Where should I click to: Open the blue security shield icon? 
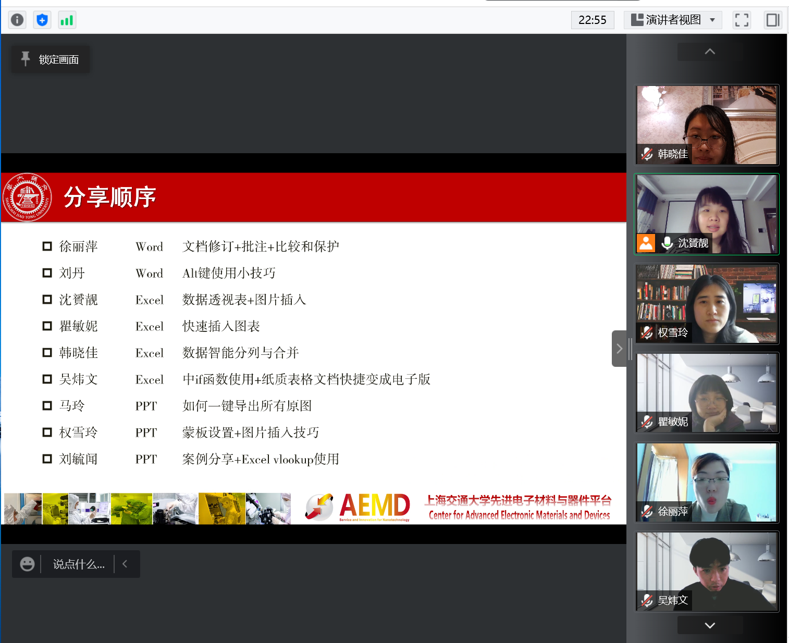point(42,20)
